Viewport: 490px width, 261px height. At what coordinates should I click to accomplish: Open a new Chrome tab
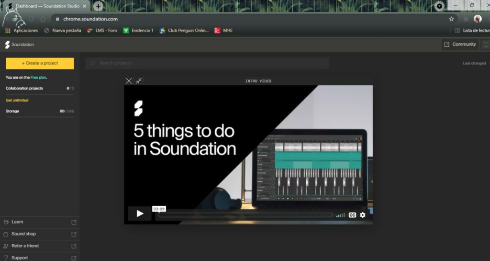click(x=98, y=6)
